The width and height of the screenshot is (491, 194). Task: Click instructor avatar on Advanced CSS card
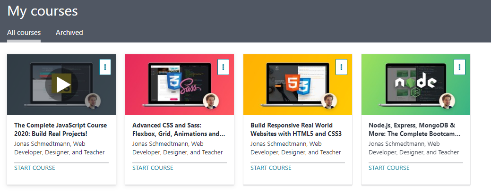pos(211,101)
